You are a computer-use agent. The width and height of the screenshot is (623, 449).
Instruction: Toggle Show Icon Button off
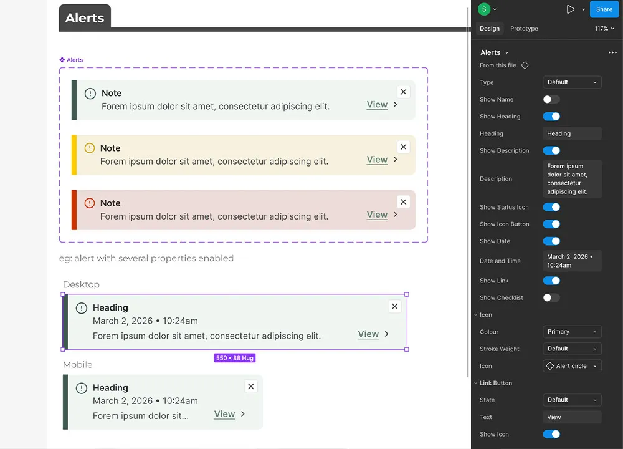(x=551, y=224)
